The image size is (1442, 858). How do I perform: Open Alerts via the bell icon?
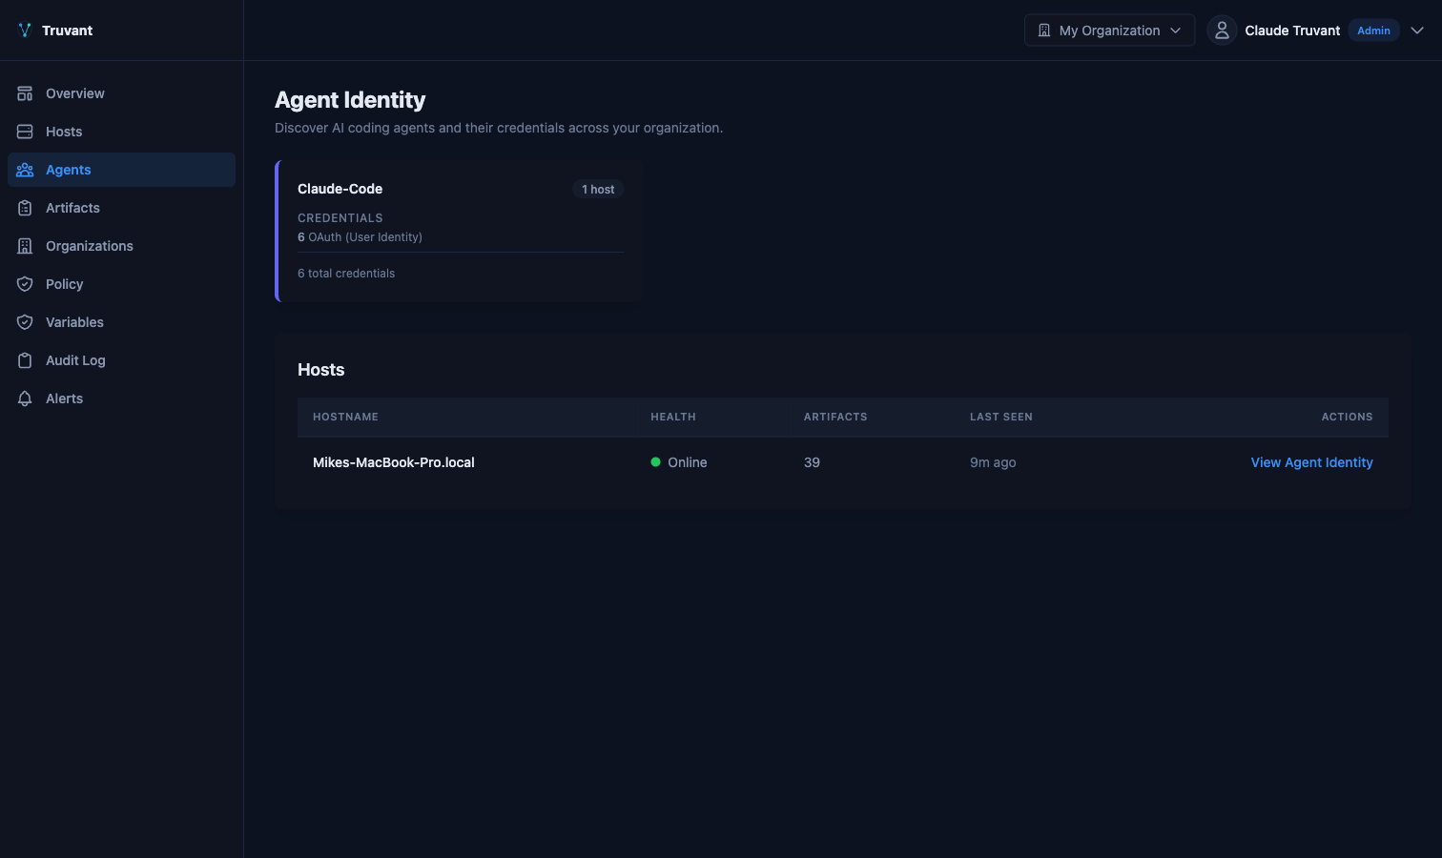(25, 398)
